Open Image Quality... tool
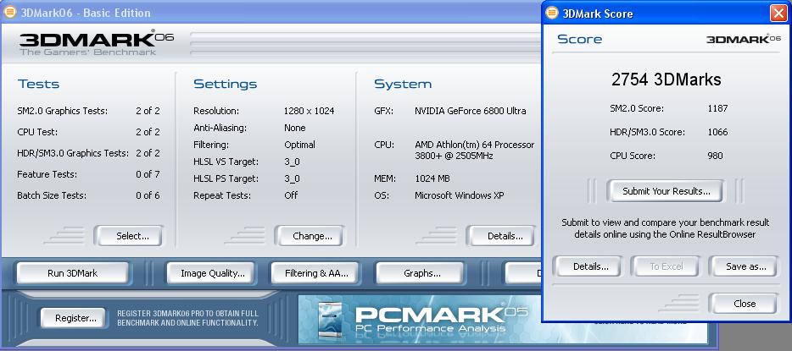The height and width of the screenshot is (351, 792). coord(210,273)
